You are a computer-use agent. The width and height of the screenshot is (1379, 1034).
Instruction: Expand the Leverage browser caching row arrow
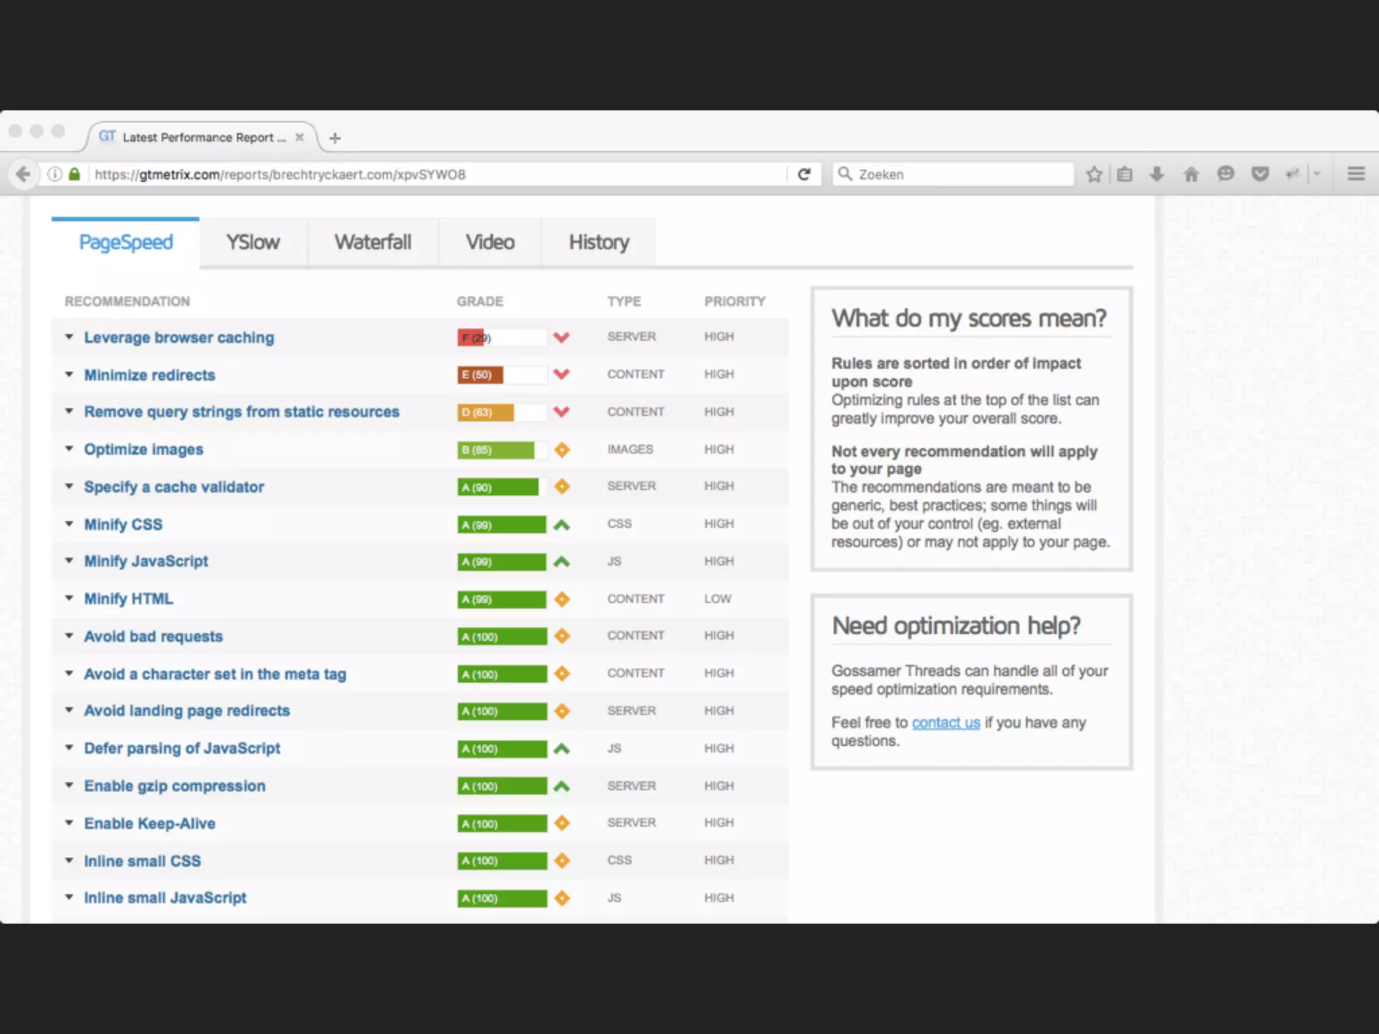tap(69, 337)
